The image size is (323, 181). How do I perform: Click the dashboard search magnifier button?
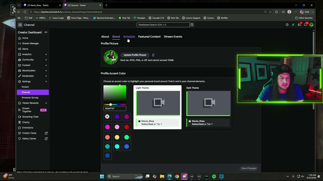[x=192, y=25]
